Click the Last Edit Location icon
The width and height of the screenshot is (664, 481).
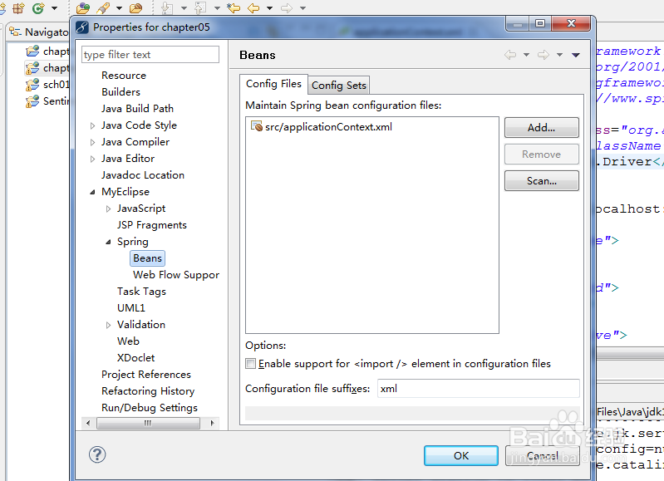(234, 8)
